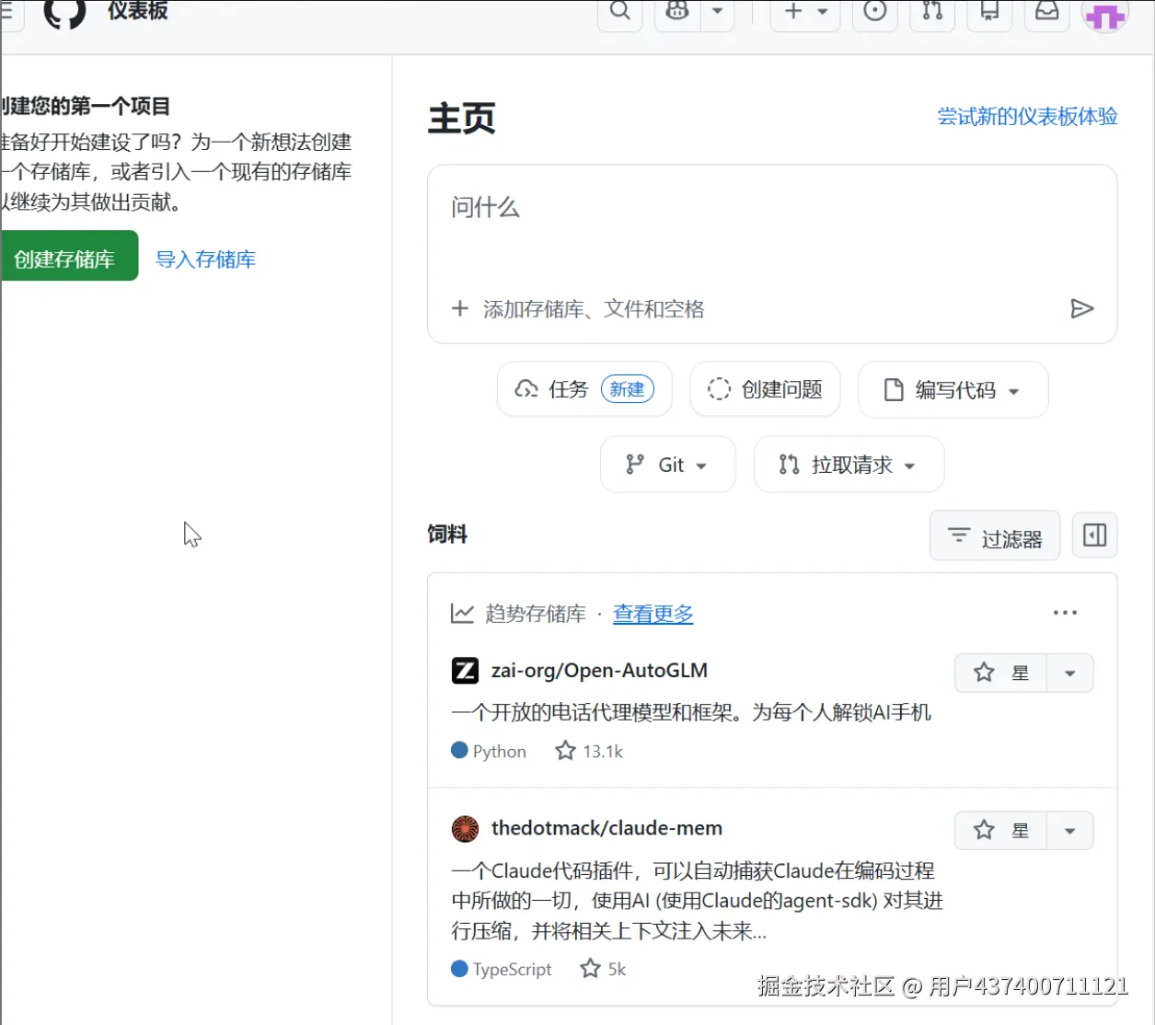Screen dimensions: 1155x1025
Task: Click the 趋势存储库 trending graph icon
Action: click(x=462, y=614)
